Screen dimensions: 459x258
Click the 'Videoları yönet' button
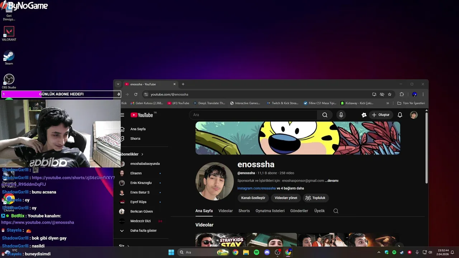286,198
